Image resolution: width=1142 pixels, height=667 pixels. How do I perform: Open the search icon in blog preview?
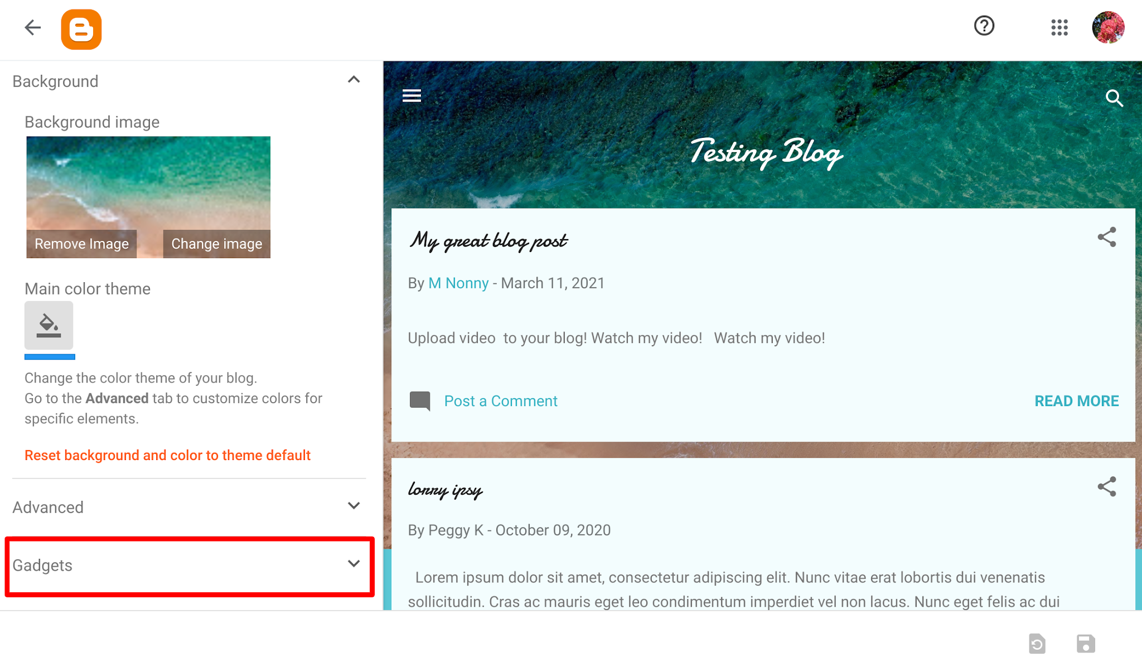1115,98
